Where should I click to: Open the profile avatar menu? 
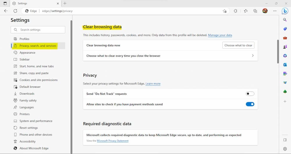click(265, 11)
